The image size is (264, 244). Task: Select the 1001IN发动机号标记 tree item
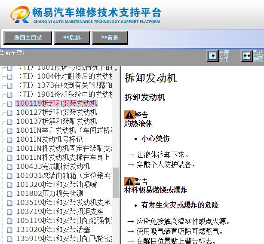coord(49,140)
